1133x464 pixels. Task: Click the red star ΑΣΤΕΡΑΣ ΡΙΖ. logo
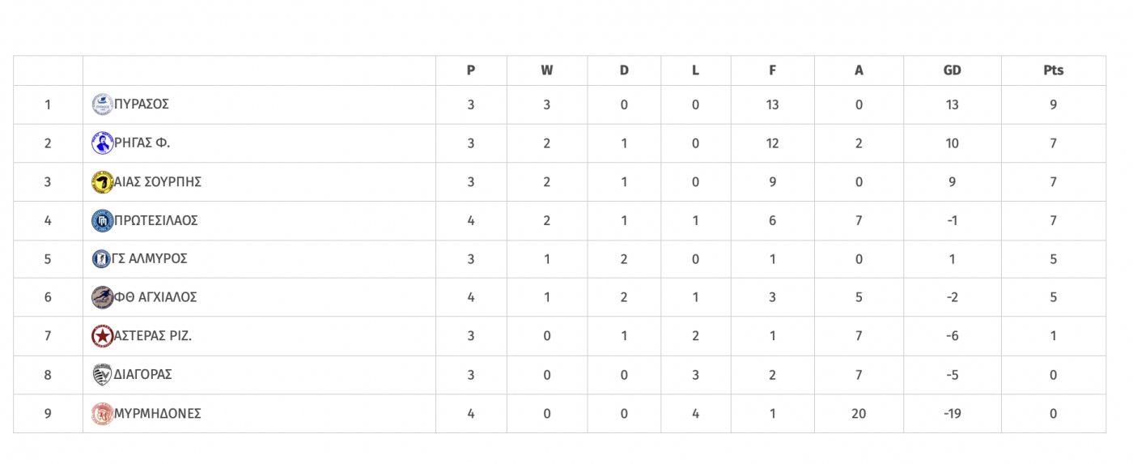103,336
